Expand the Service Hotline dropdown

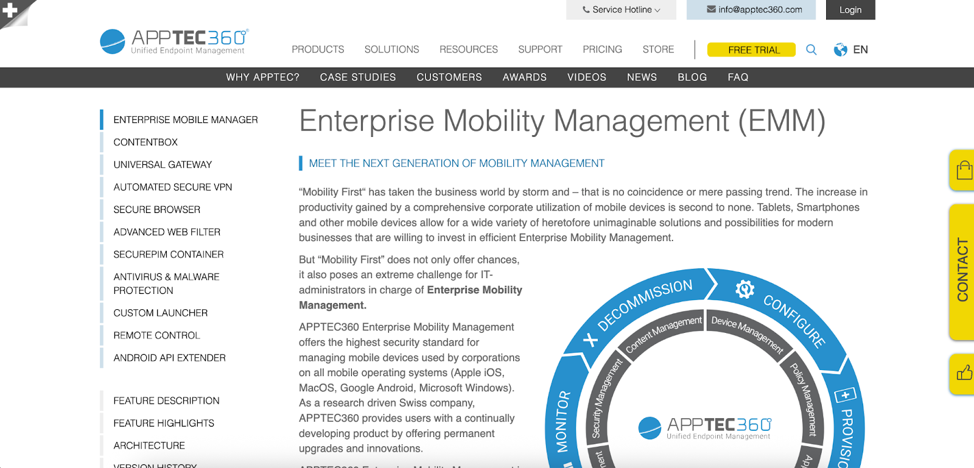pyautogui.click(x=621, y=10)
